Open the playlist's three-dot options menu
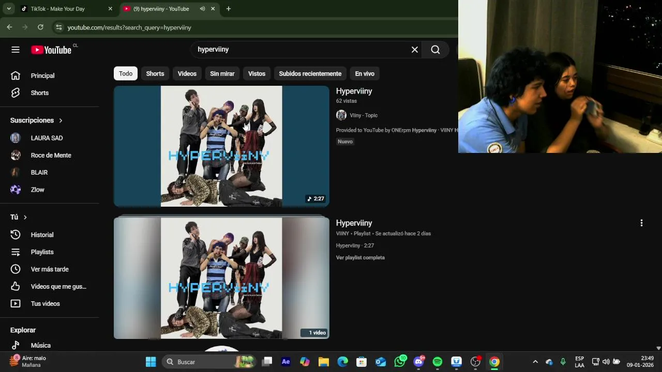Viewport: 662px width, 372px height. coord(641,223)
